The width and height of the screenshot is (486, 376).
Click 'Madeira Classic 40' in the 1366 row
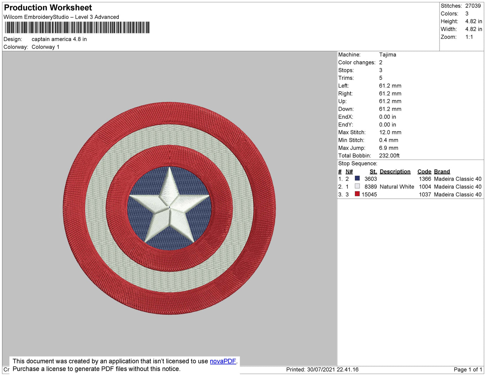[458, 179]
